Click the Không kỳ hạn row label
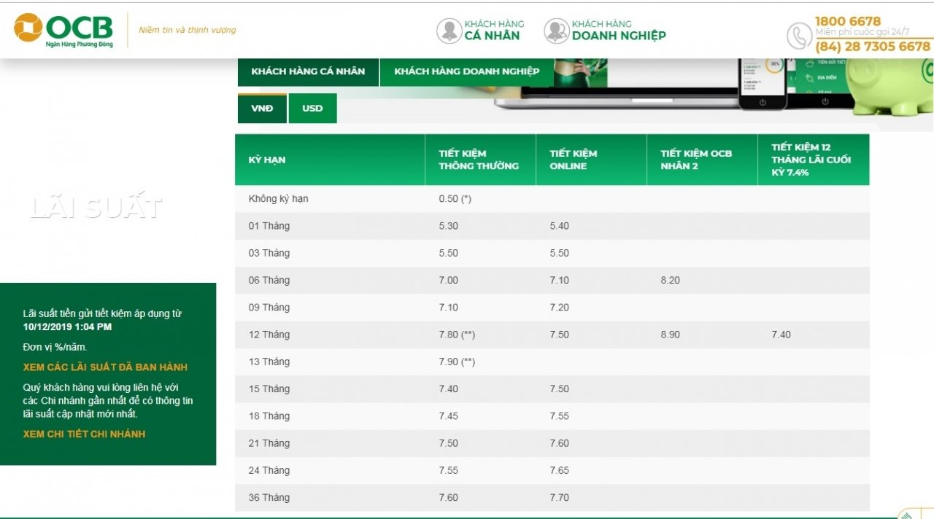This screenshot has height=519, width=934. [278, 198]
